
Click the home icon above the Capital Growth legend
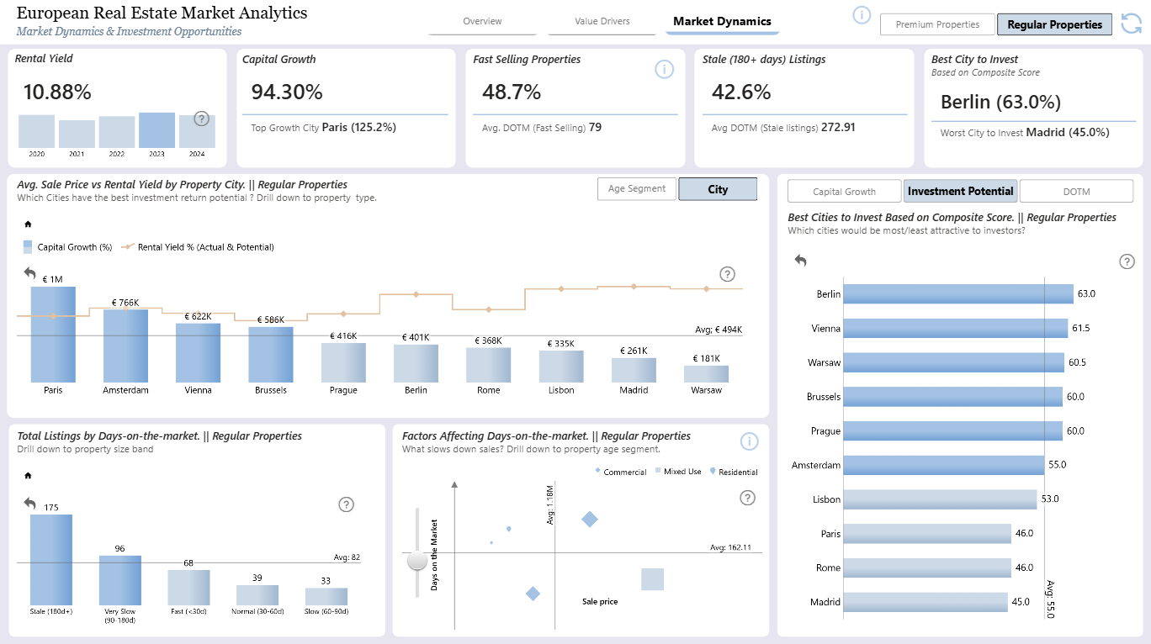(x=28, y=224)
